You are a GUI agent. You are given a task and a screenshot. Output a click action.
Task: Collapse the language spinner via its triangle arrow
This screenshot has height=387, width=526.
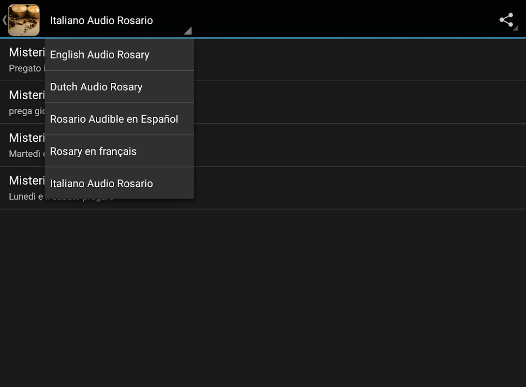coord(188,31)
